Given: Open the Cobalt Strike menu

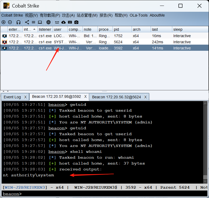Looking at the screenshot, I should tap(12, 15).
